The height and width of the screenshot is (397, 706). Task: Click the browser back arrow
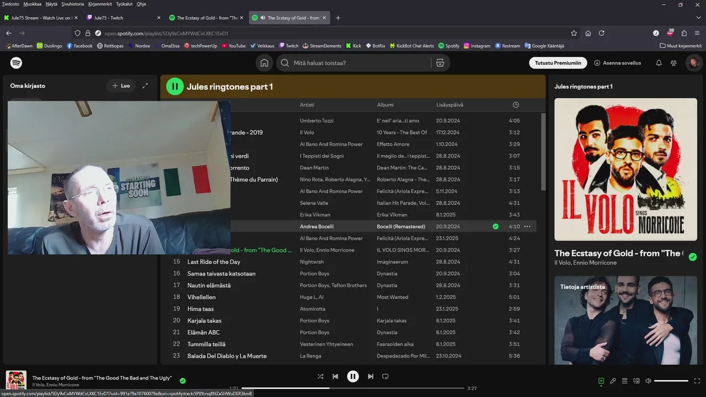pos(9,33)
